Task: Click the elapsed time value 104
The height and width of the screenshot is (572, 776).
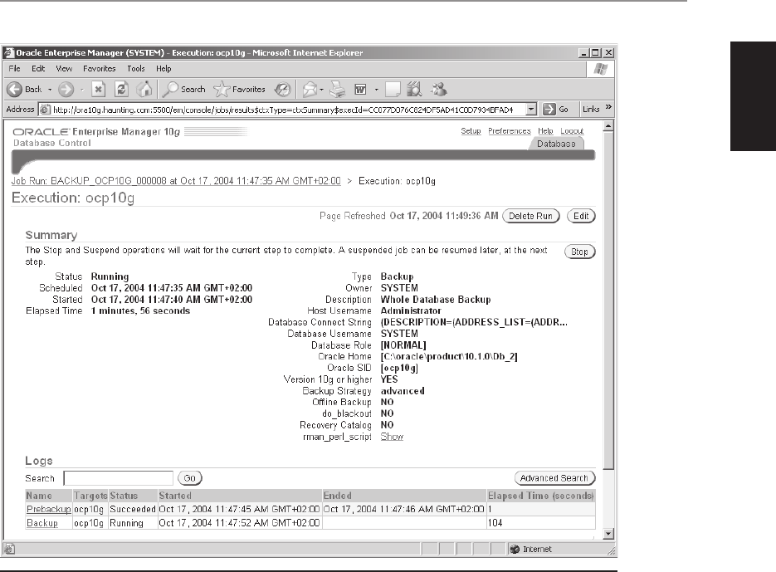Action: (495, 523)
